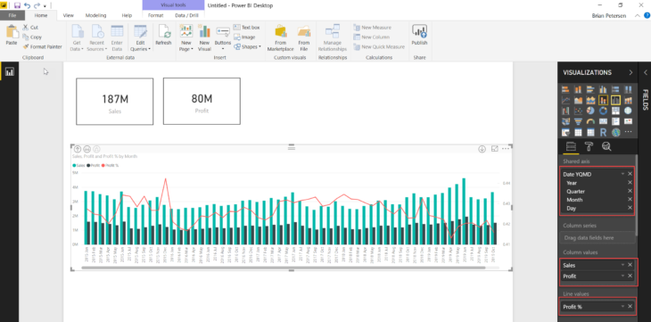Viewport: 651px width, 322px height.
Task: Collapse the Visualizations pane chevron
Action: tap(630, 72)
